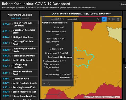The height and width of the screenshot is (100, 126).
Task: Click the 7-day incidence value 42,4
Action: click(x=62, y=39)
